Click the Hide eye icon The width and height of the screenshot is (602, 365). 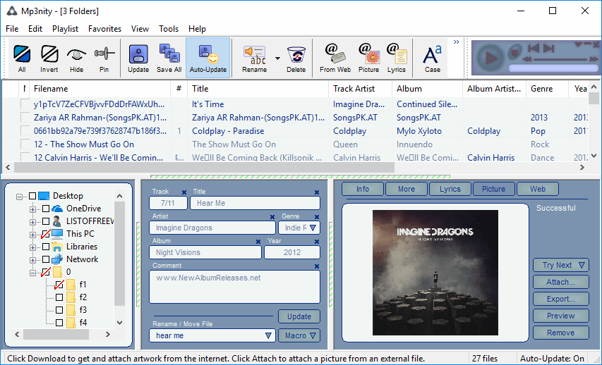76,58
